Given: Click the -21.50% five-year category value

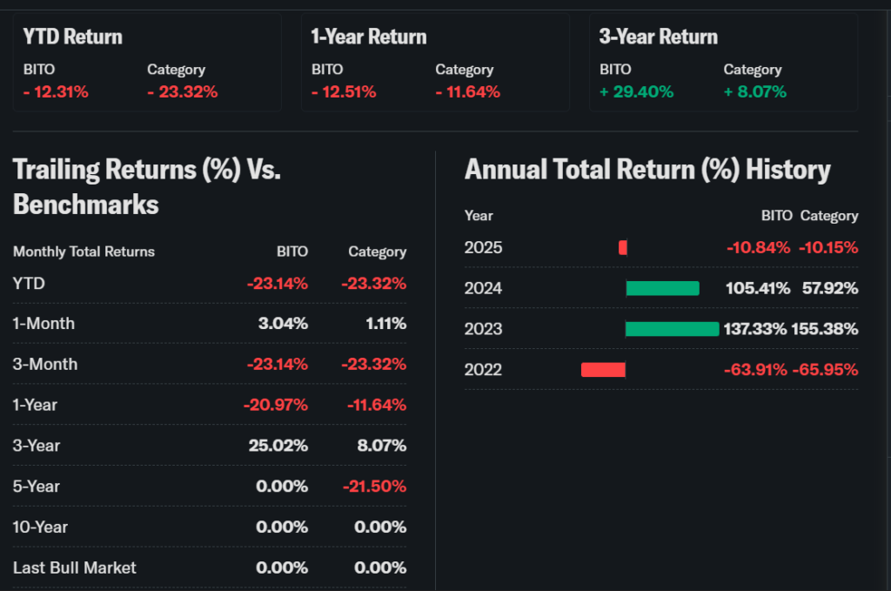Looking at the screenshot, I should tap(377, 486).
